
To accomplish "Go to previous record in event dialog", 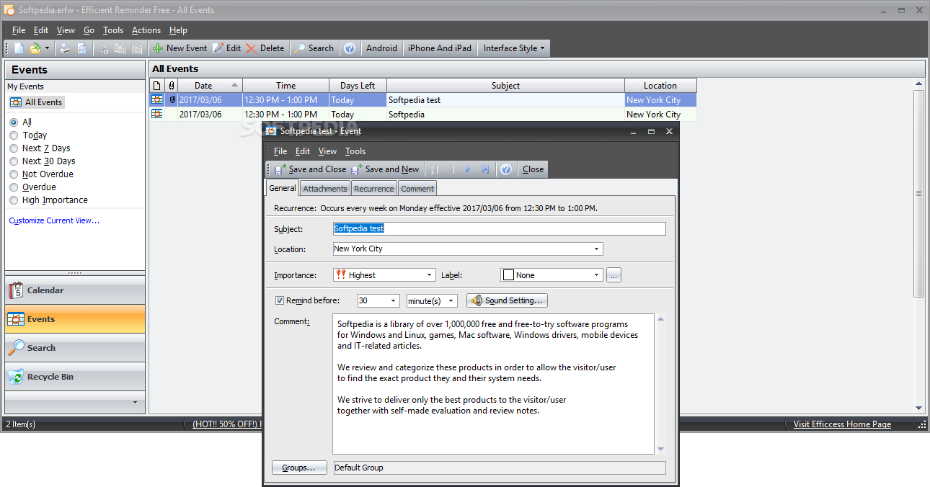I will [452, 169].
